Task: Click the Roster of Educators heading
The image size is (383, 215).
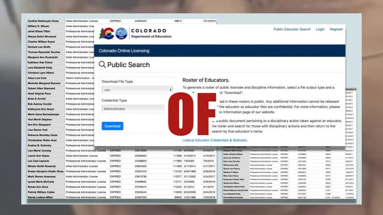Action: pos(206,80)
